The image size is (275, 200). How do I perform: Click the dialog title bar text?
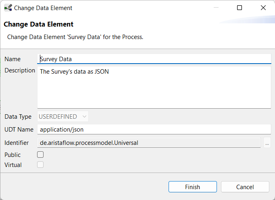point(43,8)
